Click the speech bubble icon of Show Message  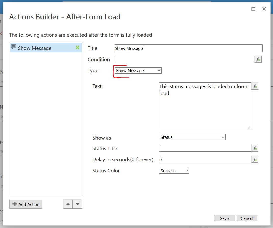click(14, 47)
